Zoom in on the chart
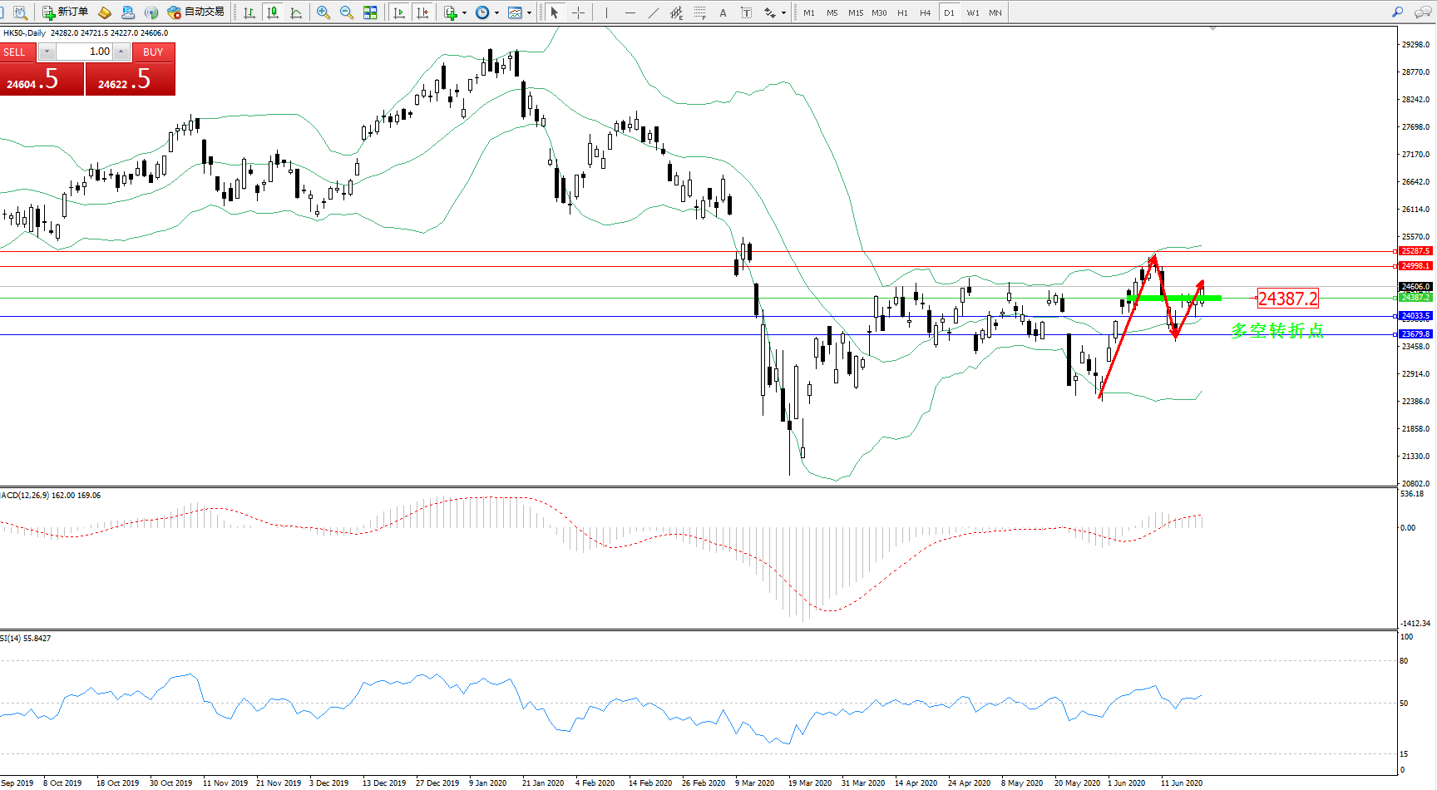1437x790 pixels. 323,12
